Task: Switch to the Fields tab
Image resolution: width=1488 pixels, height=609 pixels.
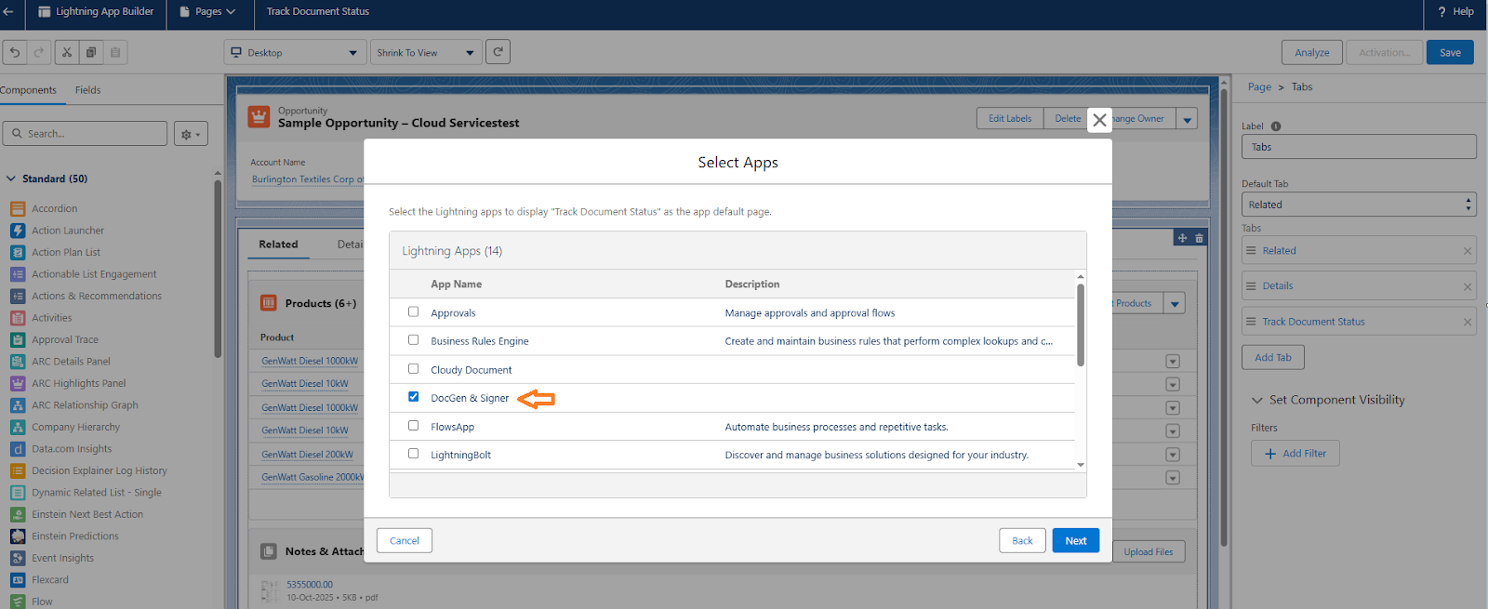Action: pos(87,90)
